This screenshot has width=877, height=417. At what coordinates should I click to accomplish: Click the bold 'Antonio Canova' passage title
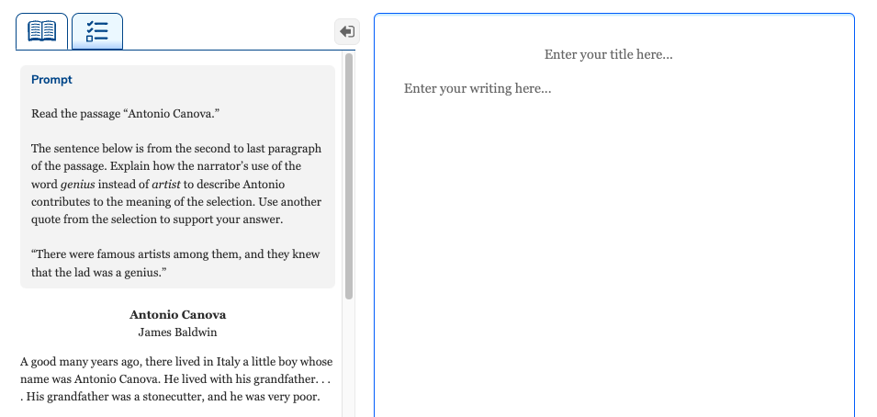(177, 314)
